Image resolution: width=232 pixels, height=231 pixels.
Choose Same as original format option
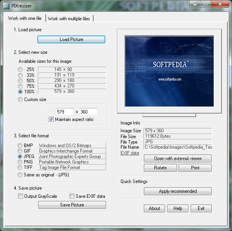(x=20, y=175)
